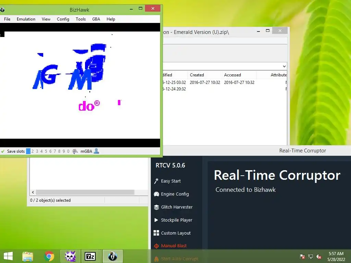
Task: Select save slot 4
Action: pos(41,151)
